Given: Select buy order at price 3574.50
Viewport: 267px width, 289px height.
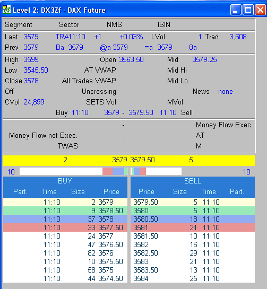Looking at the screenshot, I should coord(65,278).
